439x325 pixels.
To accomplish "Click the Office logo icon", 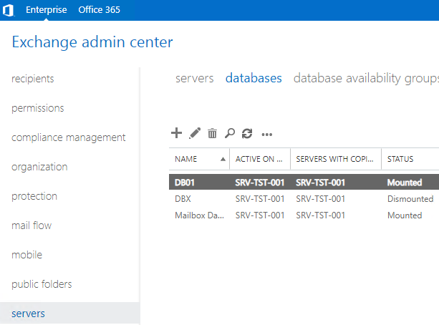I will coord(9,10).
